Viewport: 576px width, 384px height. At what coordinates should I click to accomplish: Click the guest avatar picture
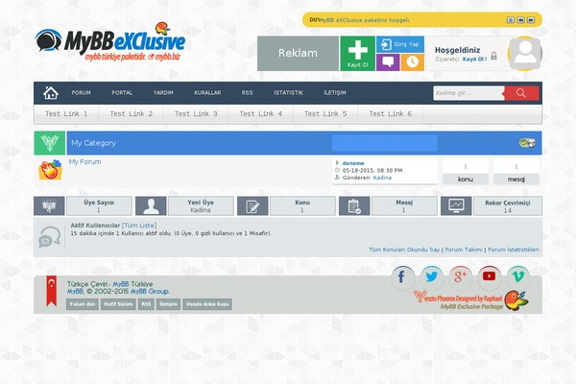coord(525,54)
